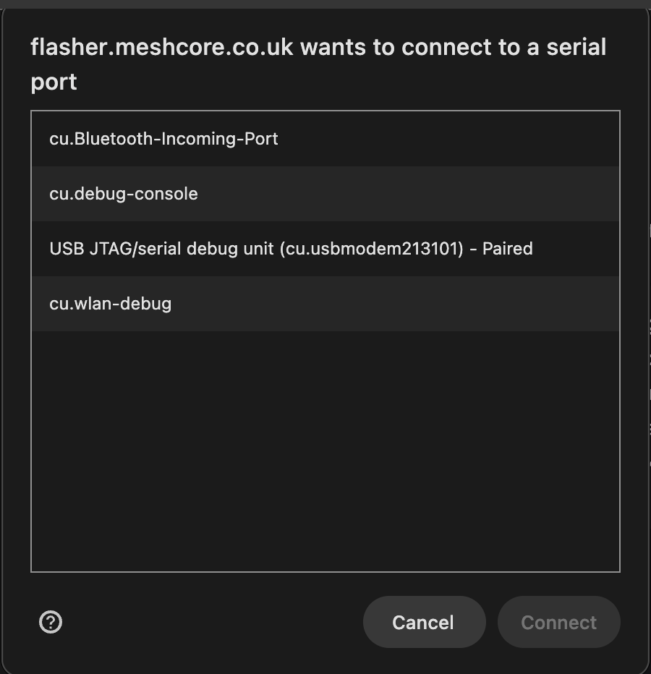This screenshot has height=674, width=651.
Task: Select cu.Bluetooth-Incoming-Port from the list
Action: (163, 139)
